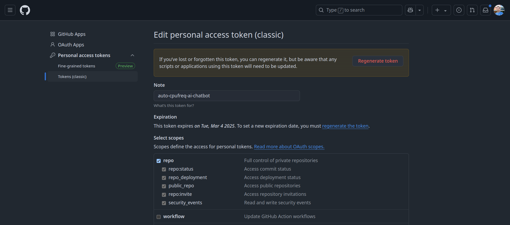Go to GitHub homepage via Octocat logo
The width and height of the screenshot is (510, 225).
coord(25,10)
